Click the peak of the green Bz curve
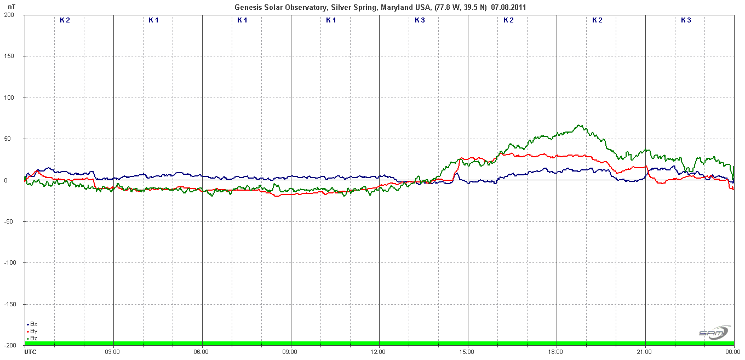Screen dimensions: 745x360 579,125
